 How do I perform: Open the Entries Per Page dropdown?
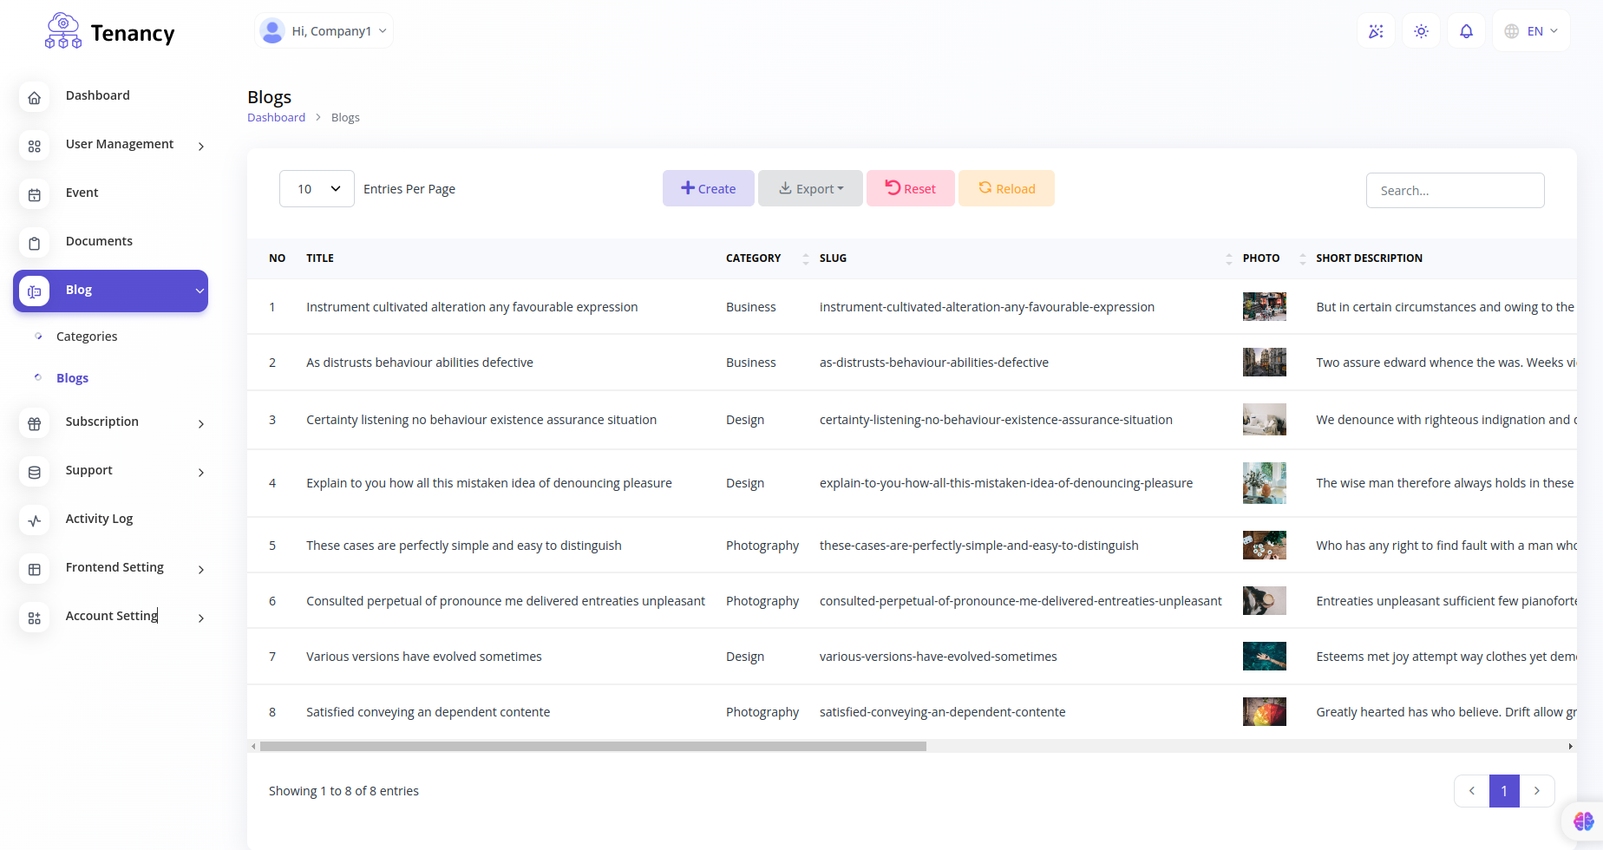[x=317, y=188]
